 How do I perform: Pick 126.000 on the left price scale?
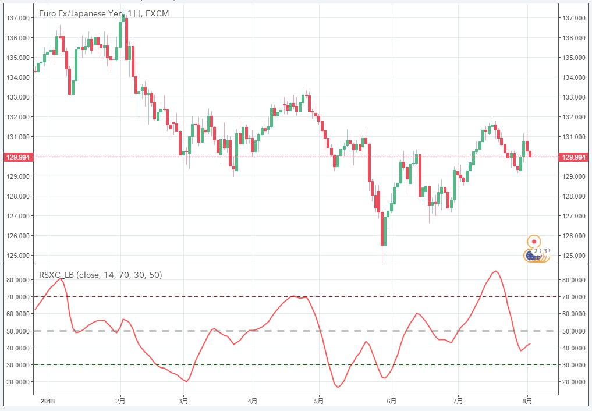point(18,236)
